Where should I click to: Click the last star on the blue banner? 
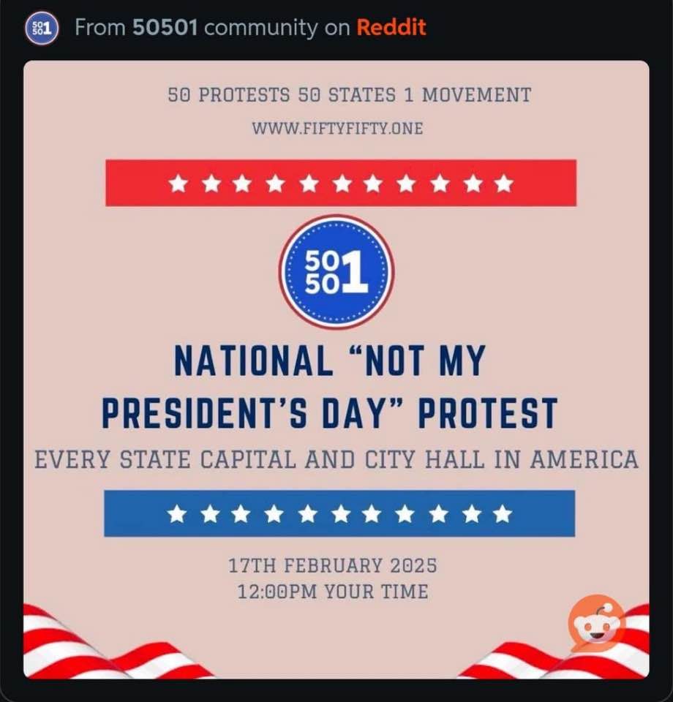click(x=502, y=514)
